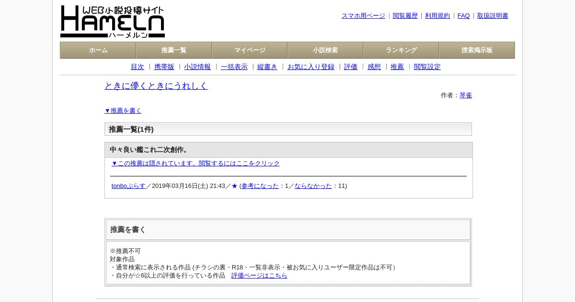The image size is (575, 302).
Task: Click the 推薦一覧(1件) header text
Action: [131, 129]
